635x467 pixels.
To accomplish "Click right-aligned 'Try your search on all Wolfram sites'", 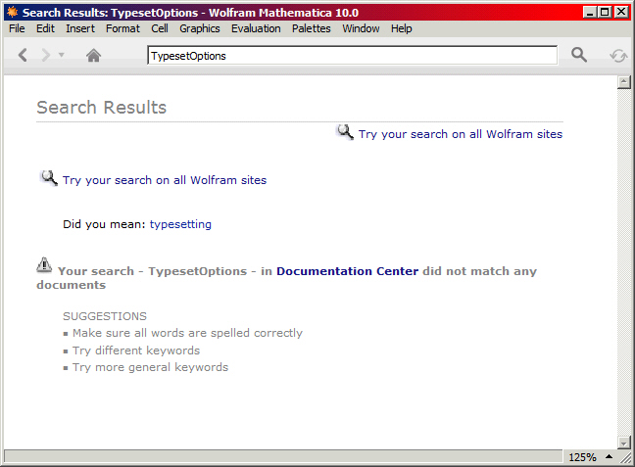I will [461, 134].
